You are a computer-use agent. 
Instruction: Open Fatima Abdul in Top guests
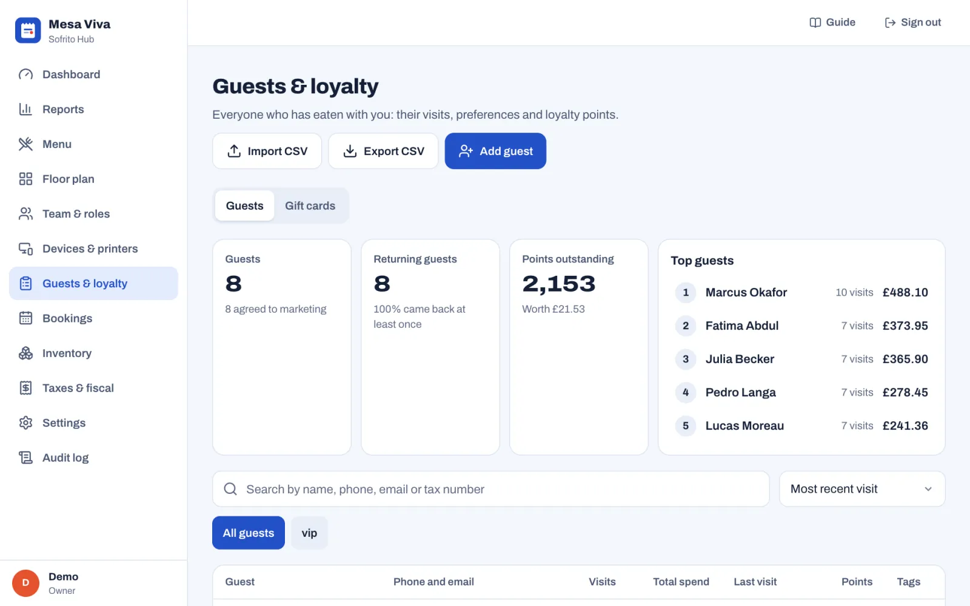coord(801,326)
